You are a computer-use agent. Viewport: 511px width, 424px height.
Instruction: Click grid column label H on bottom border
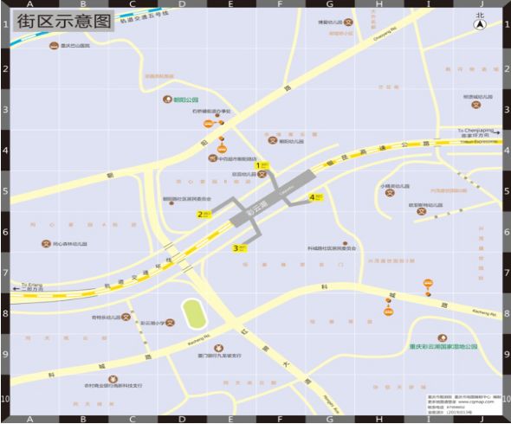(379, 420)
